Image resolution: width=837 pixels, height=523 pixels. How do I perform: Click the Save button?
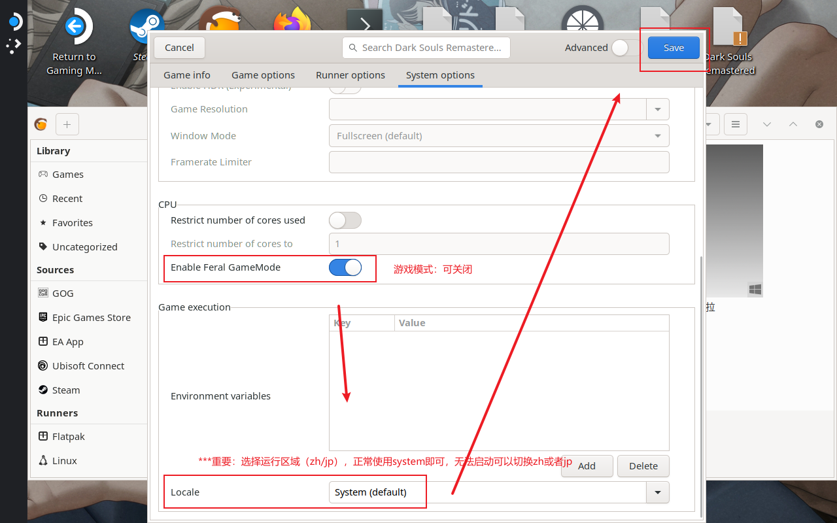(674, 48)
